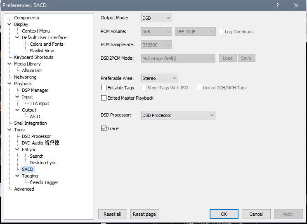Open the Advanced preferences page
This screenshot has height=224, width=307.
24,189
